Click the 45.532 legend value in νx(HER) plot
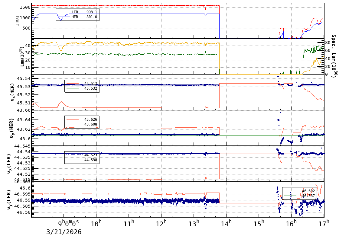 91,88
